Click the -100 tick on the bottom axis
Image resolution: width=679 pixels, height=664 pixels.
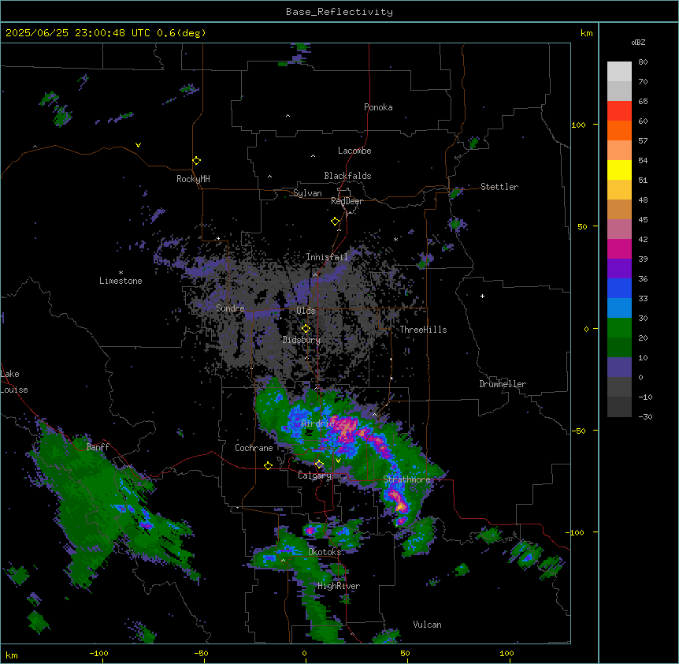tap(98, 653)
